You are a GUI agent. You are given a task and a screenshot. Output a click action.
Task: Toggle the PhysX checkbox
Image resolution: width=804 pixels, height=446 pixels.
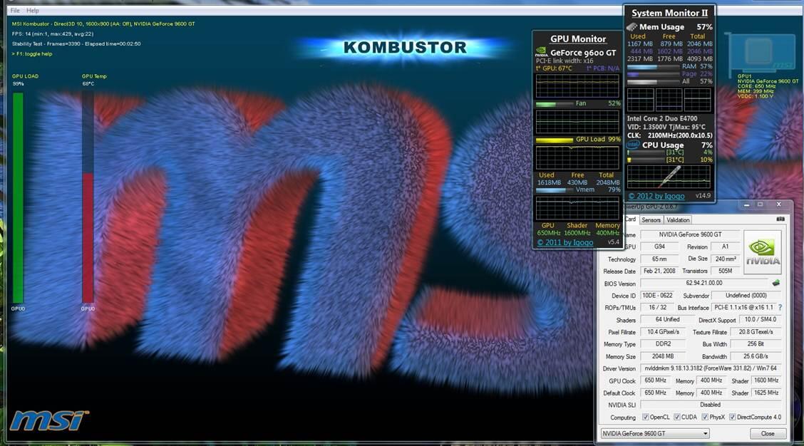705,418
